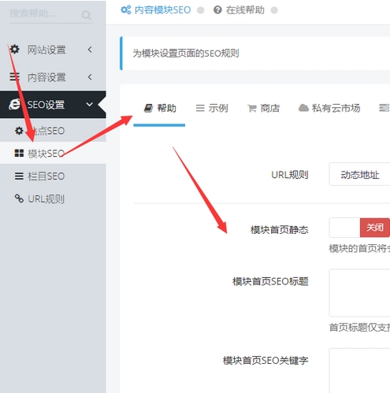Click the search magnifier icon in sidebar
Viewport: 390px width, 393px height.
(x=87, y=15)
